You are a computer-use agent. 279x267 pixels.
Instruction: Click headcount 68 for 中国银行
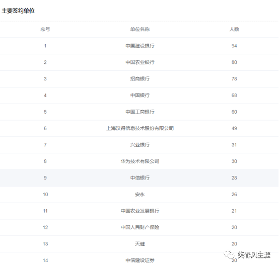tap(234, 96)
